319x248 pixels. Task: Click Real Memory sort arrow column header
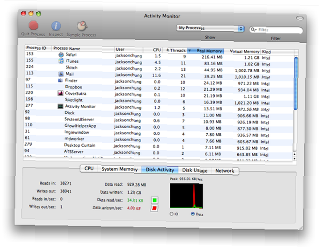205,51
